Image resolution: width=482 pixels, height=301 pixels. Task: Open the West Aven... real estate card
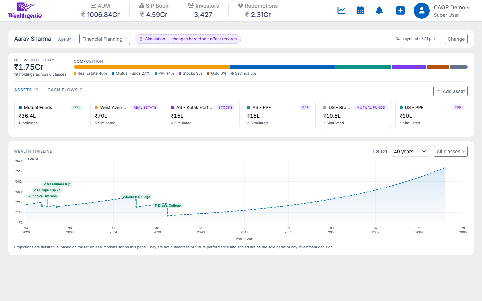coord(127,115)
